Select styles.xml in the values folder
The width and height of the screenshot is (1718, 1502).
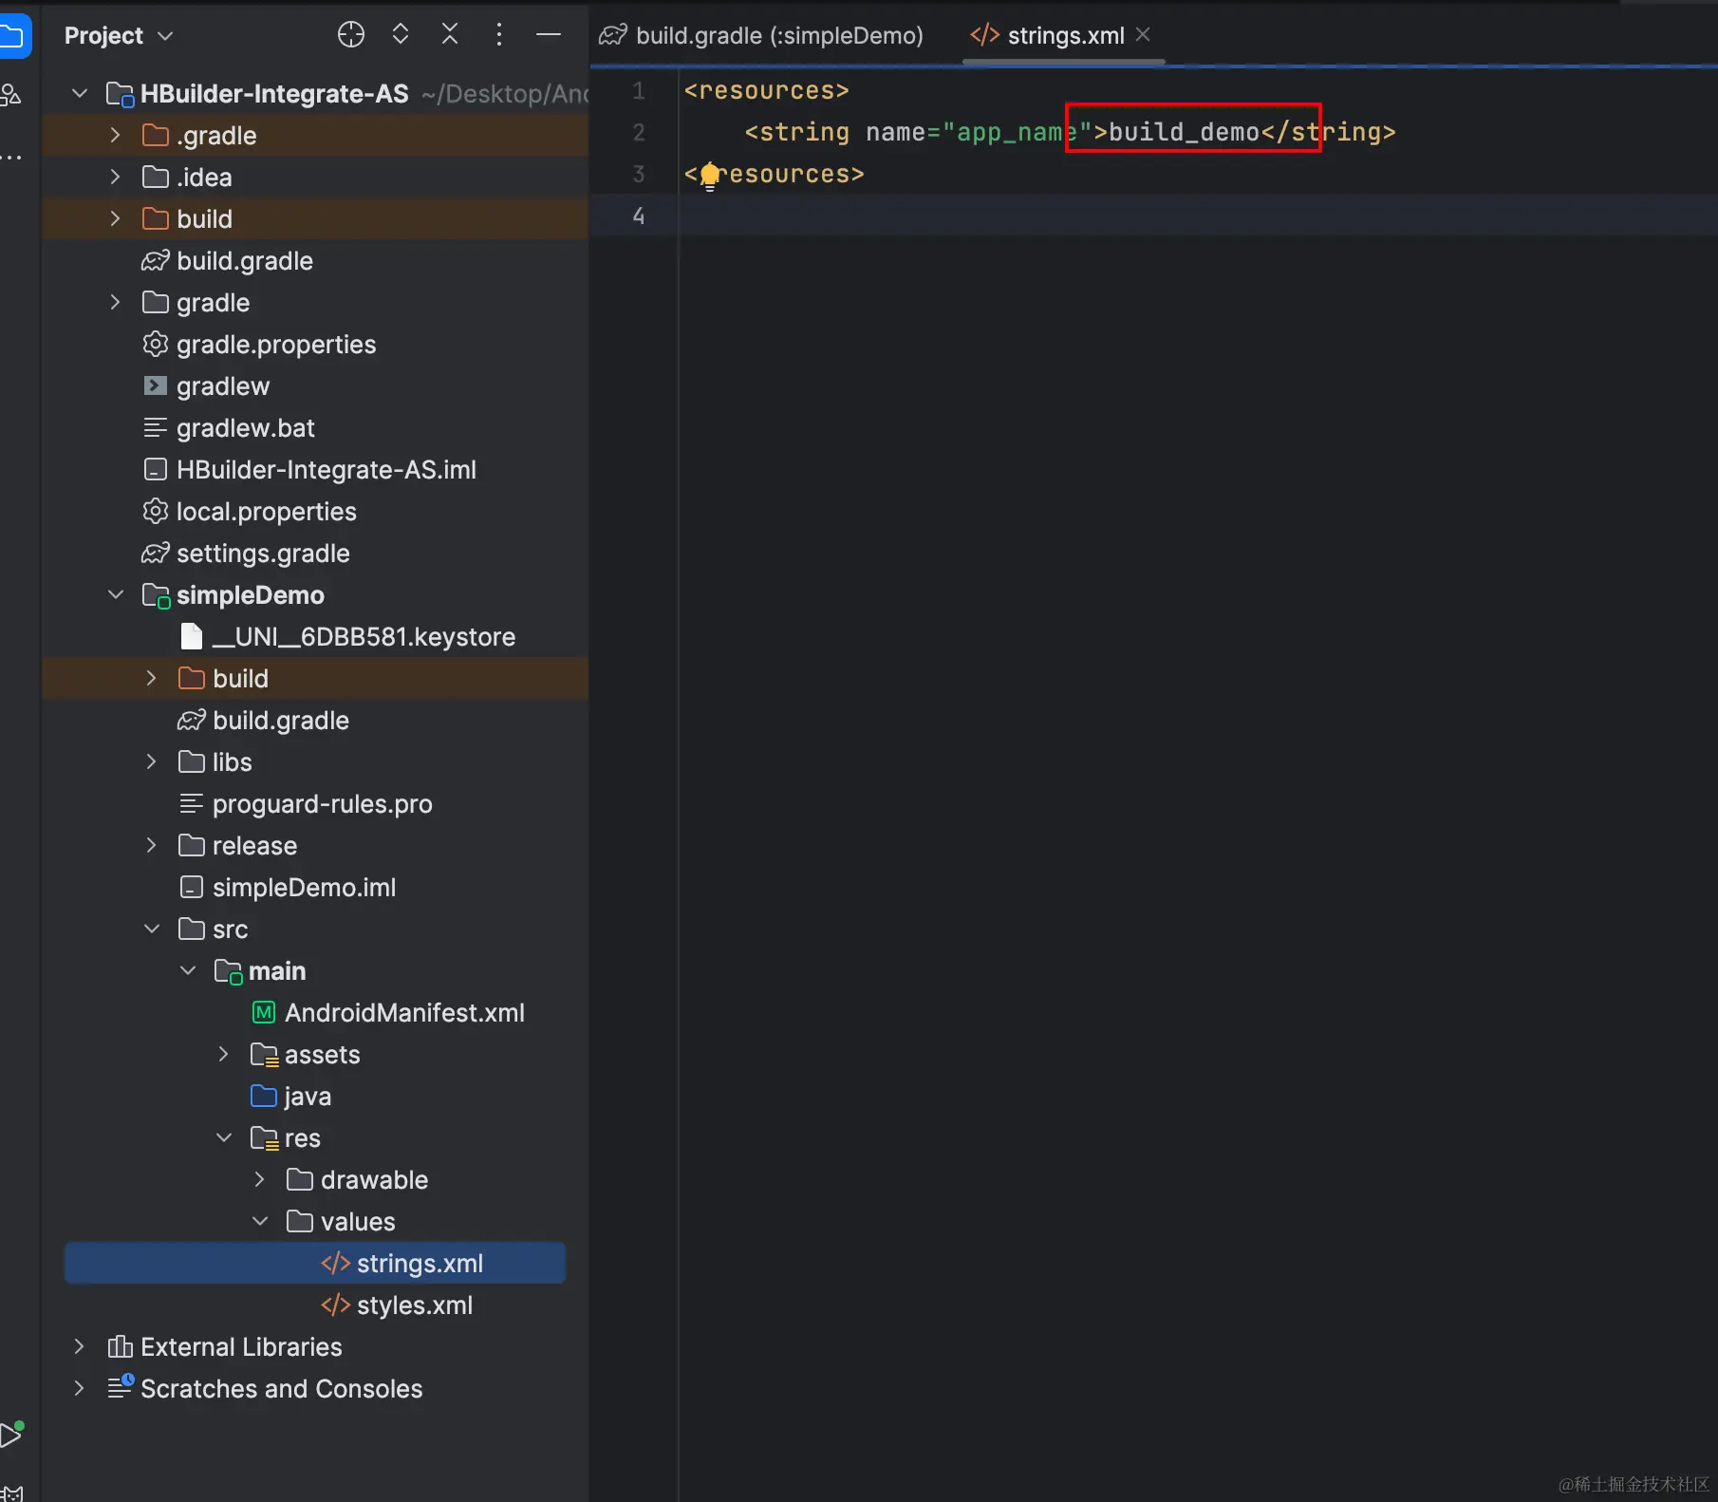(x=414, y=1305)
